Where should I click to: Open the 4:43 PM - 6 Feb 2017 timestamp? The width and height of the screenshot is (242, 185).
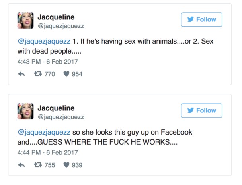48,62
